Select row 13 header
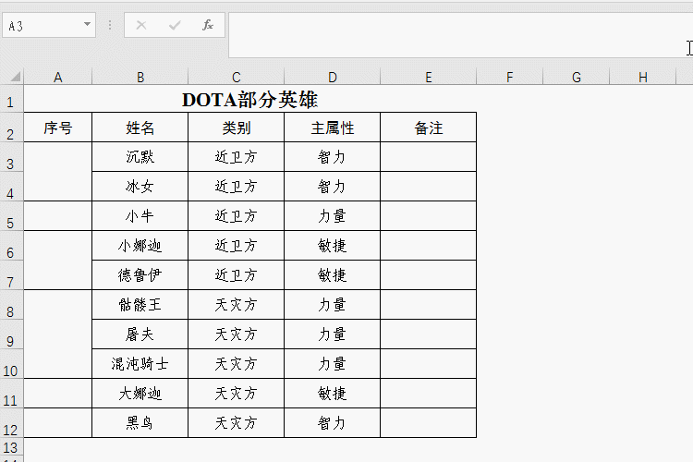The image size is (693, 462). pos(11,447)
